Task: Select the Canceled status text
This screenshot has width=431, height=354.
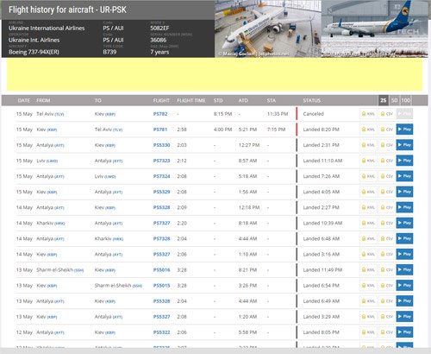Action: [313, 114]
